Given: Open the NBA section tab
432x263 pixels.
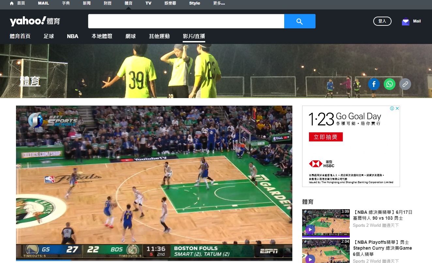Looking at the screenshot, I should [x=72, y=36].
